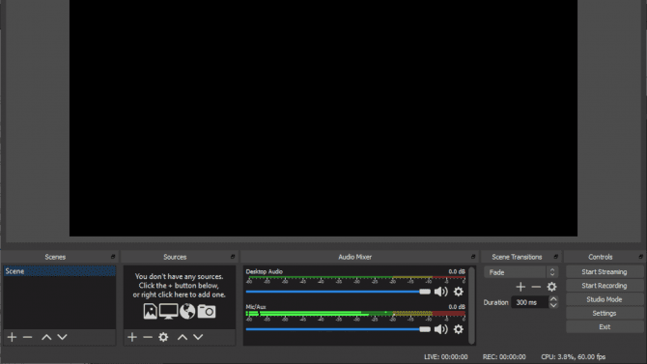
Task: Click the Audio Mixer panel title
Action: click(x=354, y=257)
